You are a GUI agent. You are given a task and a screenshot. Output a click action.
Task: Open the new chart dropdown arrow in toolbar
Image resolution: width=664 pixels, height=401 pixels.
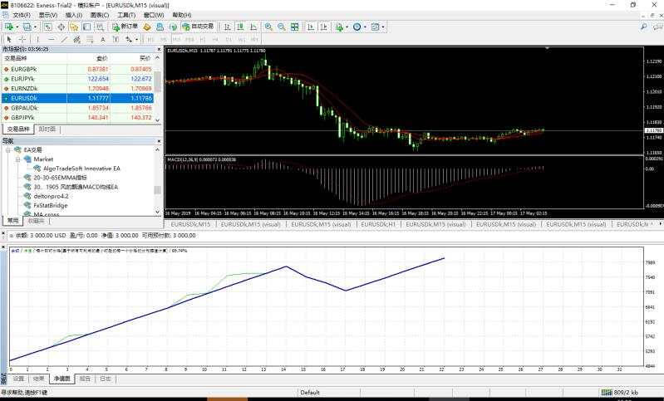[17, 27]
